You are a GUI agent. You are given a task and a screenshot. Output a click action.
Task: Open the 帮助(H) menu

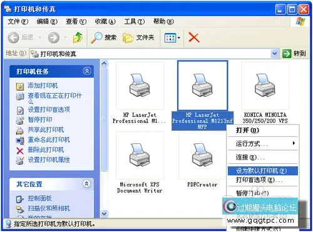[163, 21]
